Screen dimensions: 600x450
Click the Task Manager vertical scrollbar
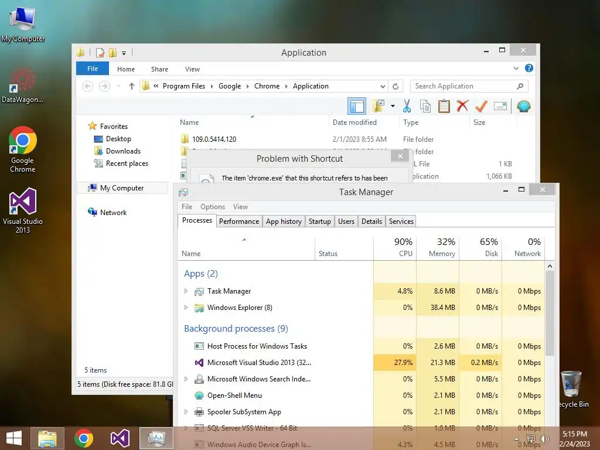click(x=550, y=314)
